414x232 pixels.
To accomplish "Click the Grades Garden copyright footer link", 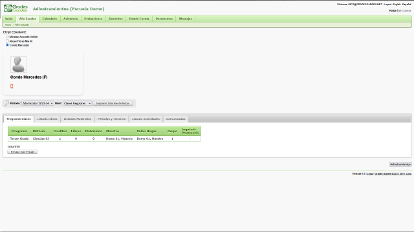I will pyautogui.click(x=393, y=173).
